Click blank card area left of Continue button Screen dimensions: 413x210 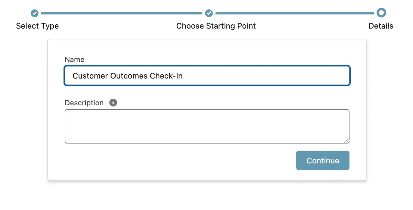coord(181,160)
